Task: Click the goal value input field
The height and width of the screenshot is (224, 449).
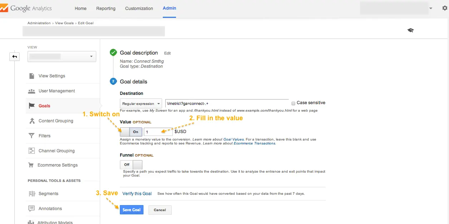Action: 158,132
